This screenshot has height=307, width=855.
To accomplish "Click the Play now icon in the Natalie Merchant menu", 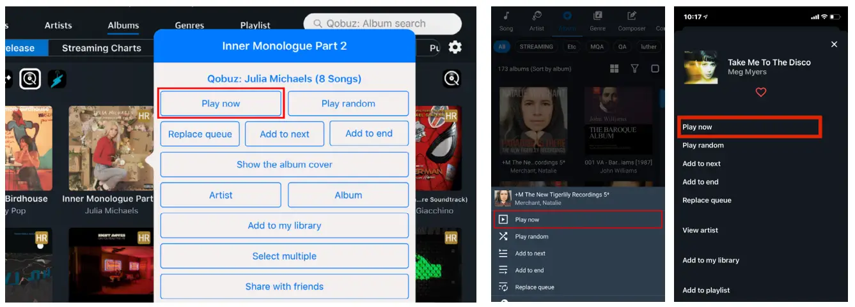I will pos(503,220).
